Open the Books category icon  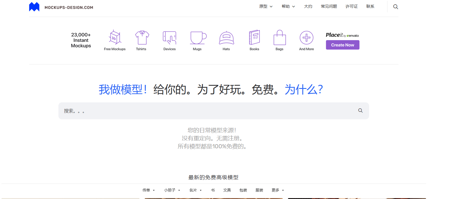click(x=254, y=38)
